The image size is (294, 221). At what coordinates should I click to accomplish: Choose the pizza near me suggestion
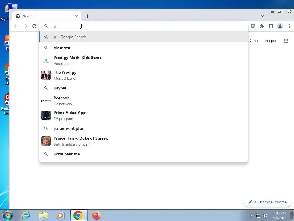point(144,154)
